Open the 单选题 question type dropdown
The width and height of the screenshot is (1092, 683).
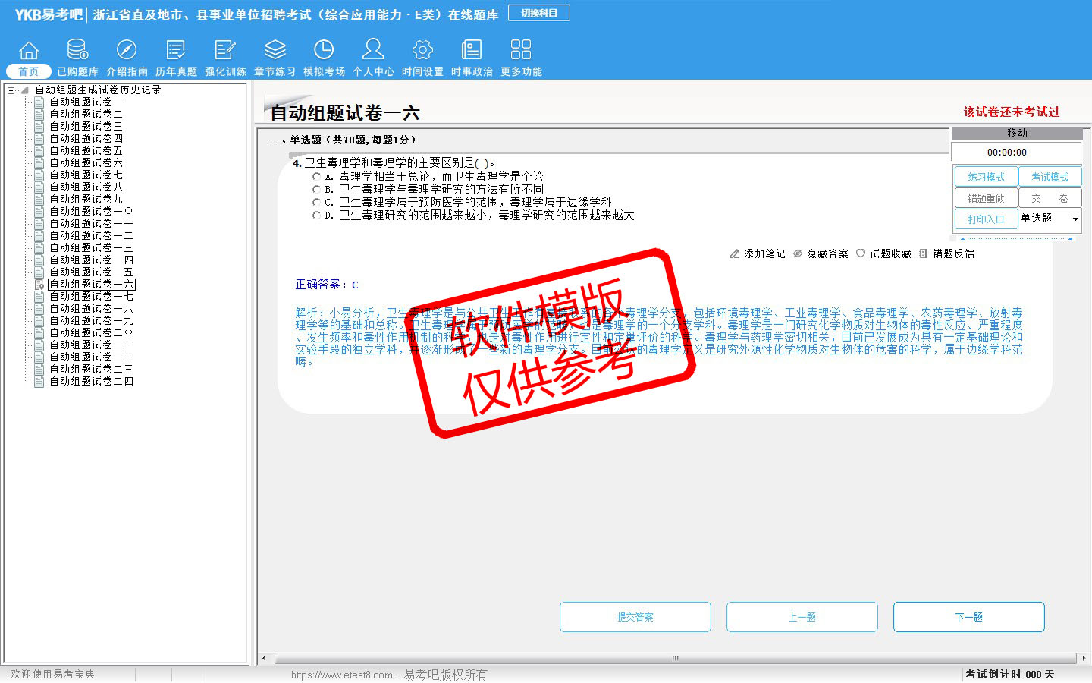1075,219
